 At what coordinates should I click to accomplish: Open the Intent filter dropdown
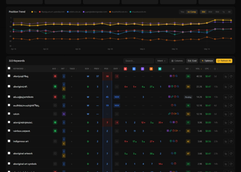coord(161,61)
